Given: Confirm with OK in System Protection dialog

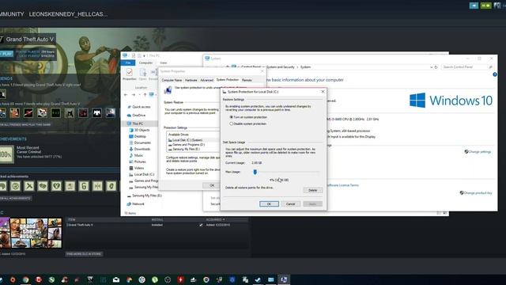Looking at the screenshot, I should [x=269, y=204].
